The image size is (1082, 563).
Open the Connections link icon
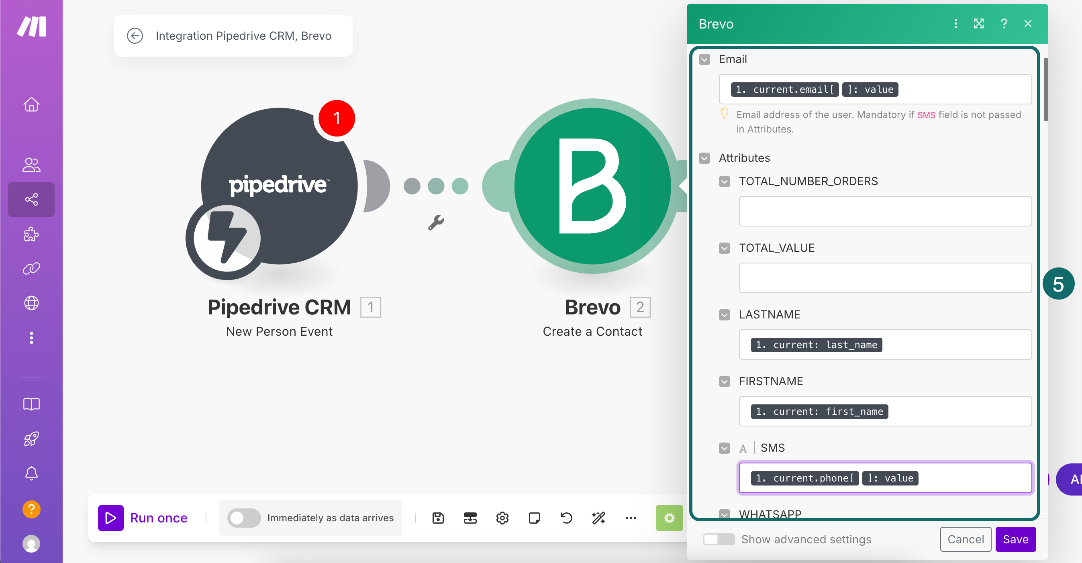(31, 268)
